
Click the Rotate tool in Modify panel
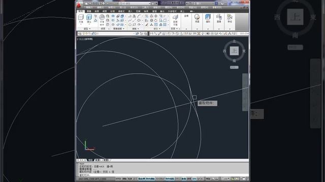click(156, 20)
